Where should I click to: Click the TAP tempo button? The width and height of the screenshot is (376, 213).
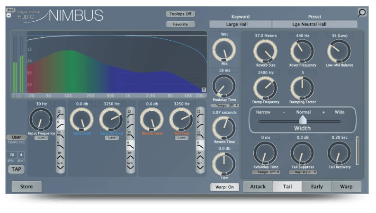click(x=16, y=169)
